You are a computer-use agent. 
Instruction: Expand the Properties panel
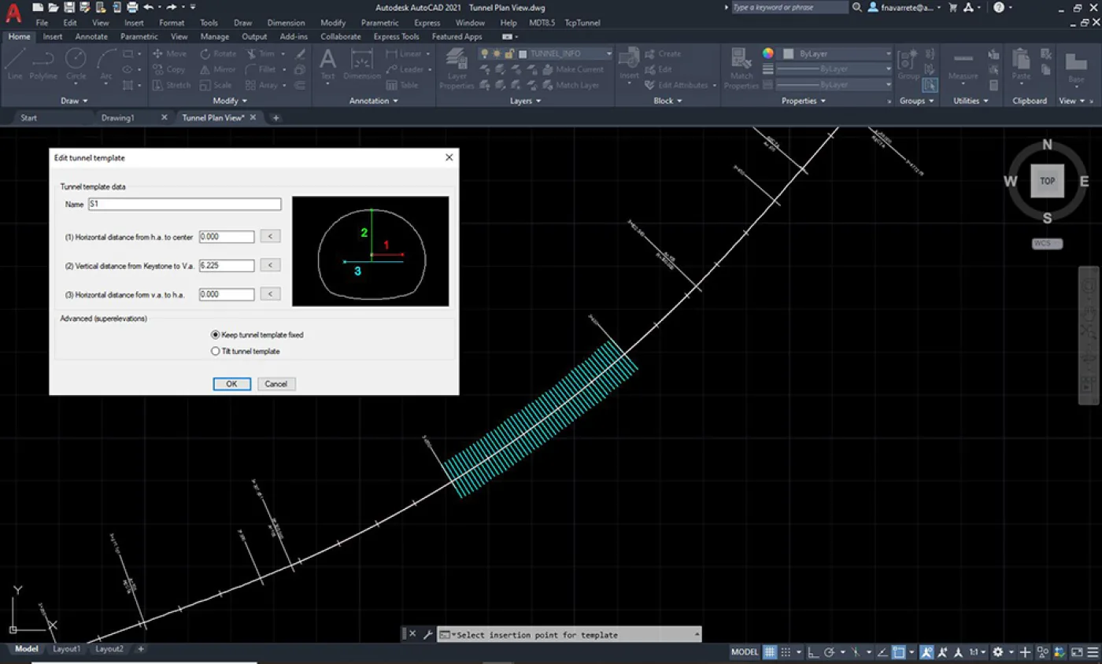click(804, 101)
